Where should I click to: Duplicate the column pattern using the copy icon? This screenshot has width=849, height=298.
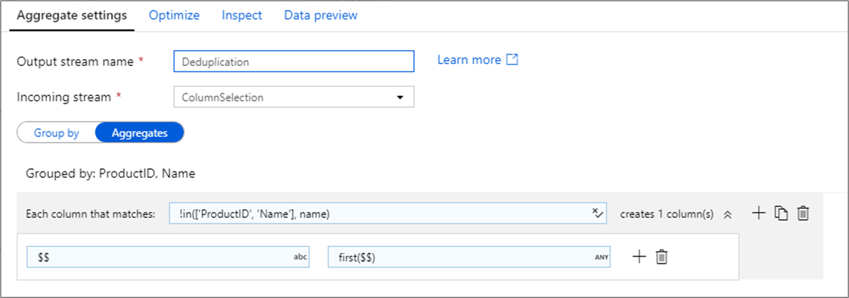tap(781, 213)
